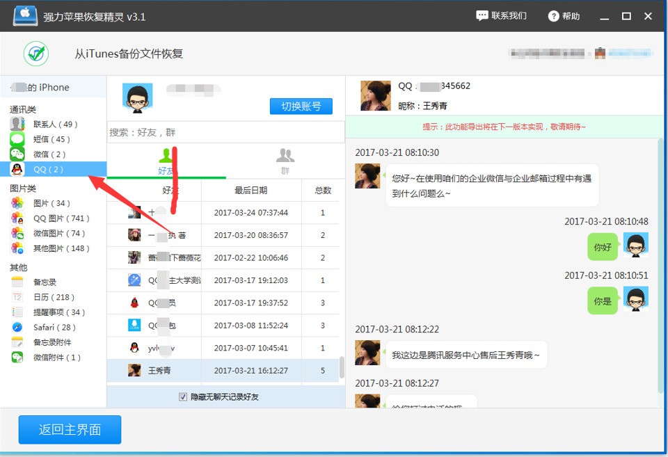Image resolution: width=668 pixels, height=457 pixels.
Task: Click the 最后日期 column header
Action: coord(251,190)
